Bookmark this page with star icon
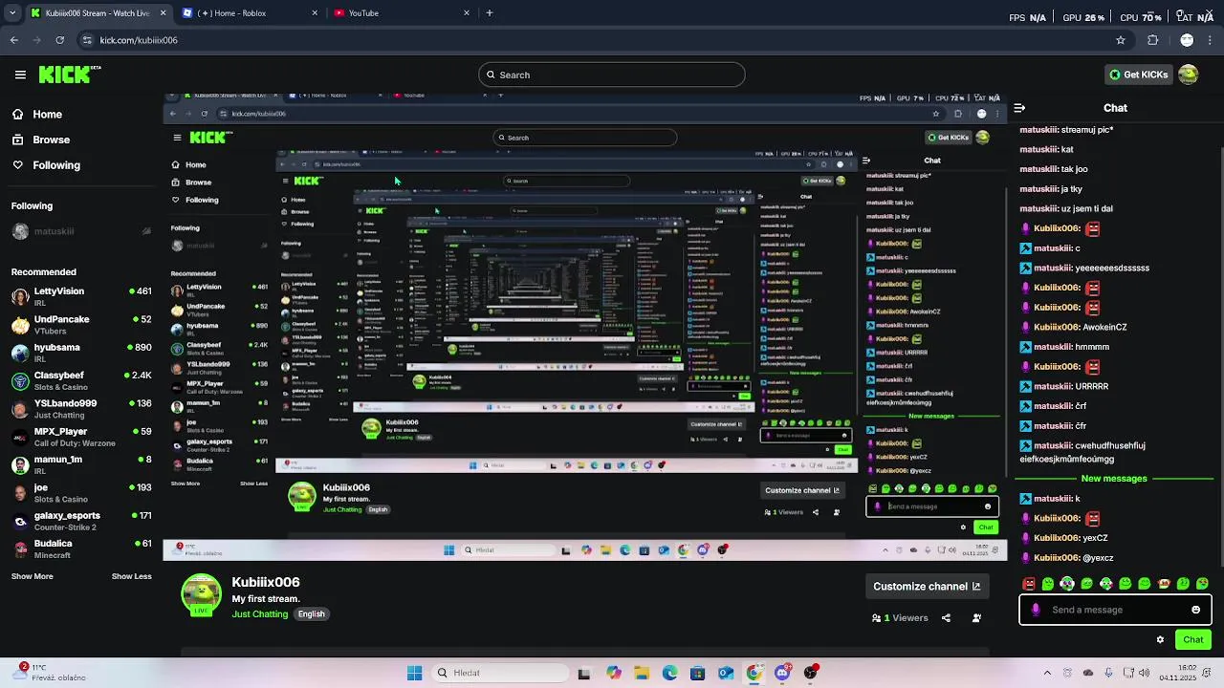Image resolution: width=1224 pixels, height=688 pixels. point(1121,40)
